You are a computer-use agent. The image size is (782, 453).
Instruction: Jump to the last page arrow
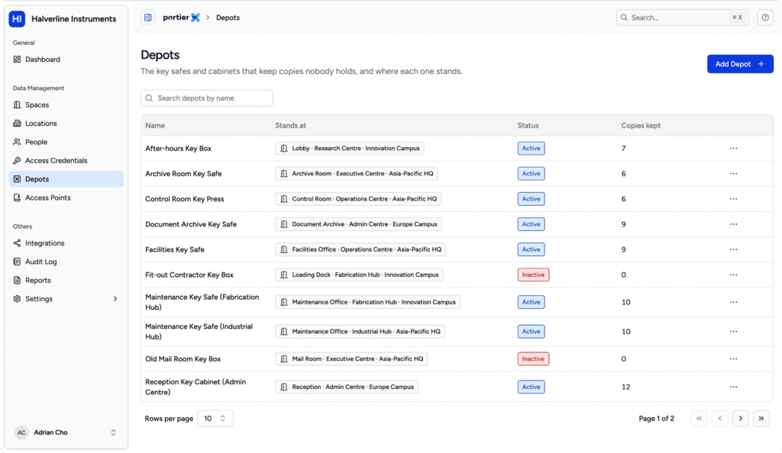click(761, 418)
